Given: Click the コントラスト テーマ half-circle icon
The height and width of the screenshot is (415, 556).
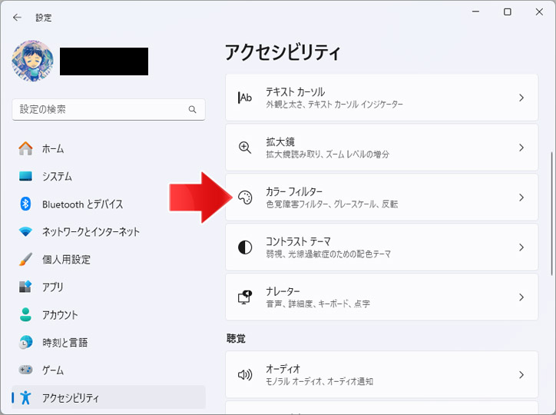Looking at the screenshot, I should pos(245,247).
